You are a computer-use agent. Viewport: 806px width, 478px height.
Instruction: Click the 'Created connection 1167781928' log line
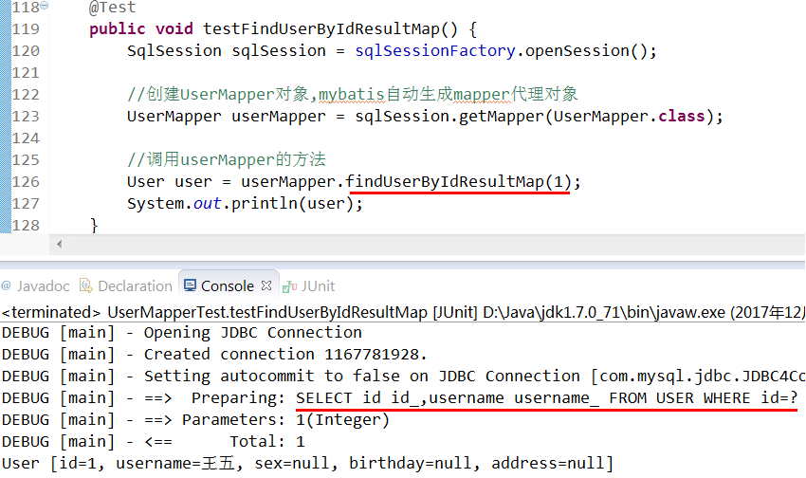click(214, 355)
